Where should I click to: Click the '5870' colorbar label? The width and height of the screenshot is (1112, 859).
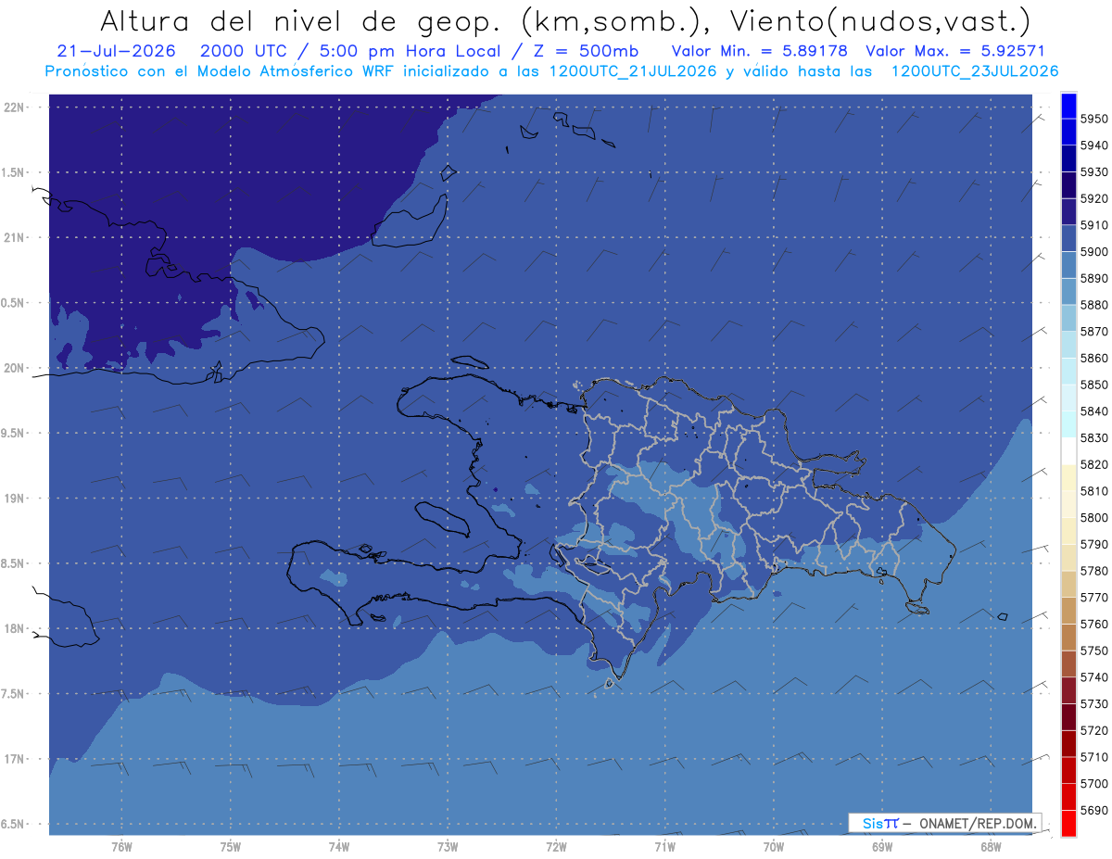pyautogui.click(x=1094, y=332)
